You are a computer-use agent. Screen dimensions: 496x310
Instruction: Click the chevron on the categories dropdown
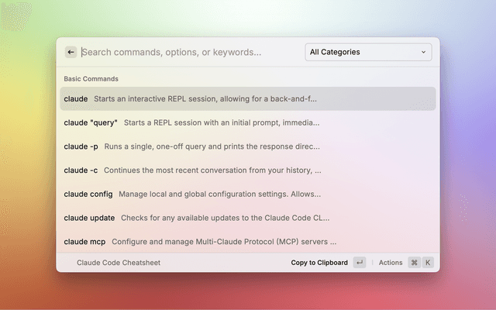pyautogui.click(x=423, y=52)
